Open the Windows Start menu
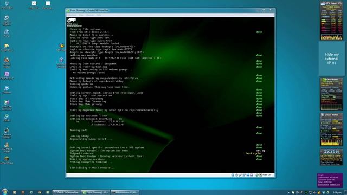 click(4, 192)
